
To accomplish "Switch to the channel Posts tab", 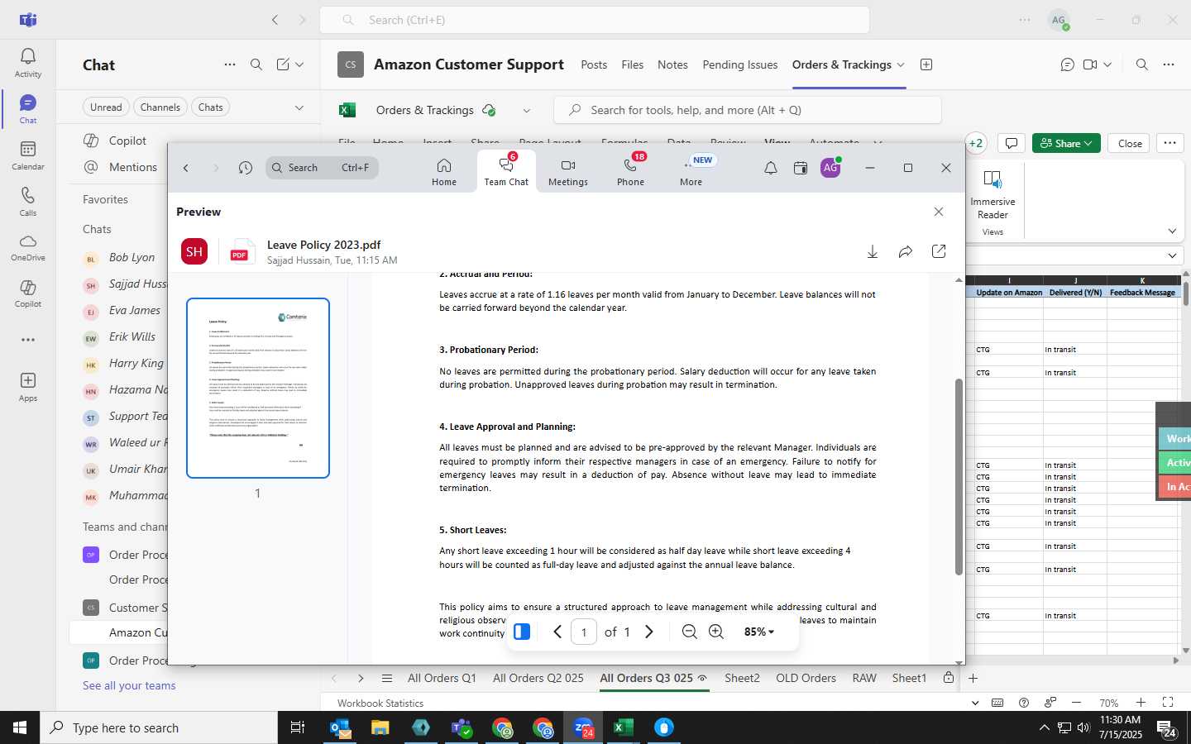I will (x=594, y=64).
